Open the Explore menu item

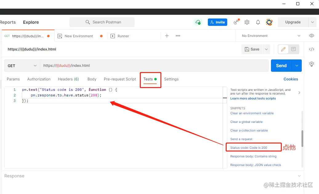tap(31, 22)
